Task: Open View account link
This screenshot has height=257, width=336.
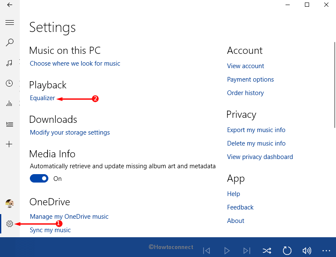Action: tap(246, 66)
